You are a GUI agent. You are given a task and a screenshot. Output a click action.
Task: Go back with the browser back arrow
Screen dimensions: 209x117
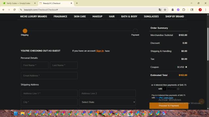coord(4,10)
